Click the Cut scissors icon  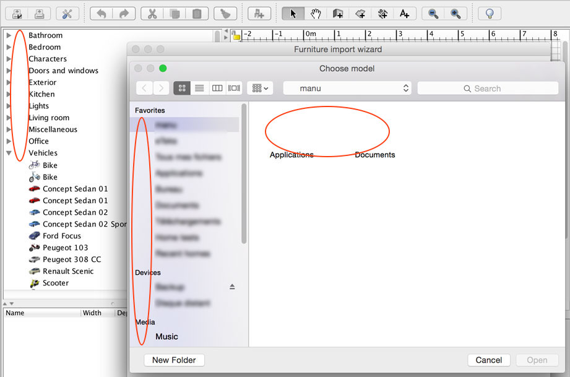(x=152, y=14)
